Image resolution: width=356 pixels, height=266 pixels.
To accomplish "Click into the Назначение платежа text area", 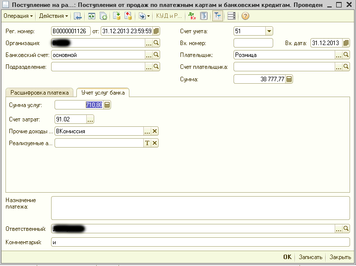I will click(200, 208).
